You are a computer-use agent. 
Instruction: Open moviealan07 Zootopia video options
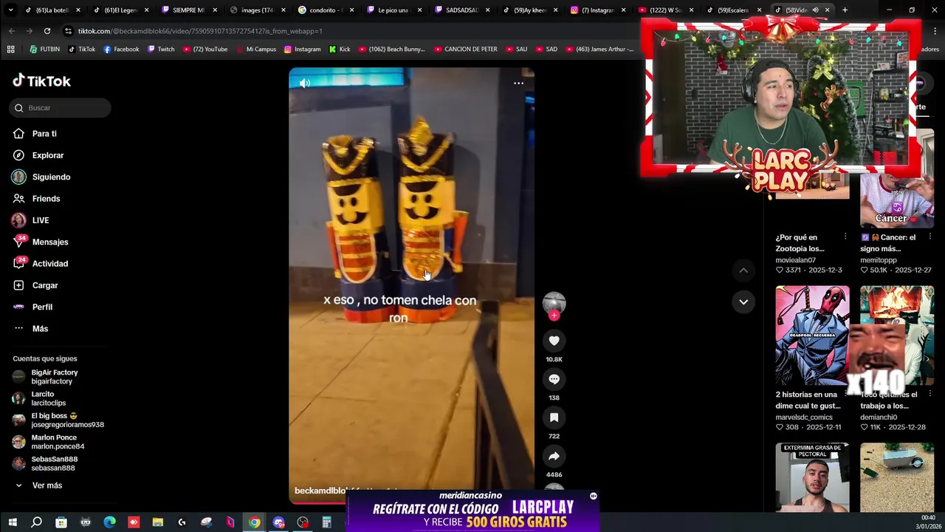click(x=845, y=236)
